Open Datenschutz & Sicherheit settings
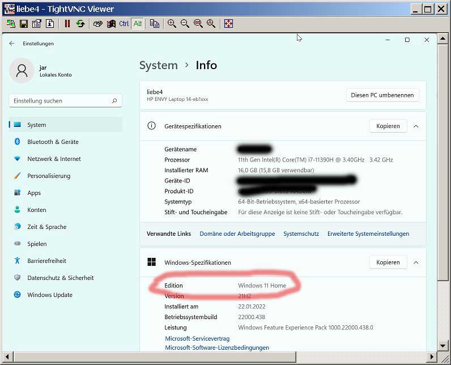 point(66,278)
